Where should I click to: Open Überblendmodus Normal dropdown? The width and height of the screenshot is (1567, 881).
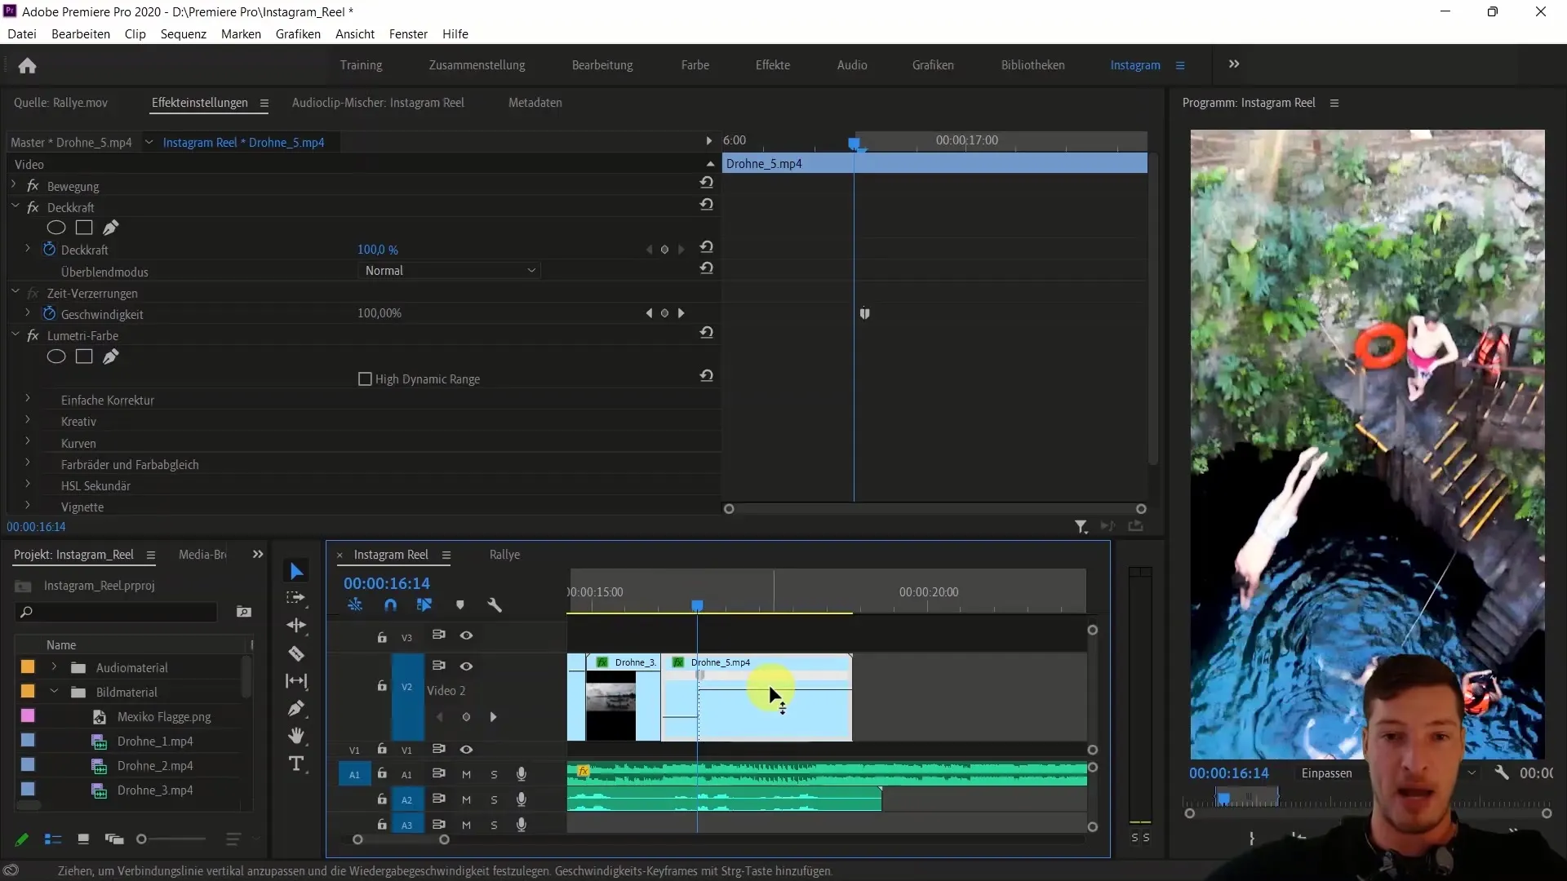449,271
